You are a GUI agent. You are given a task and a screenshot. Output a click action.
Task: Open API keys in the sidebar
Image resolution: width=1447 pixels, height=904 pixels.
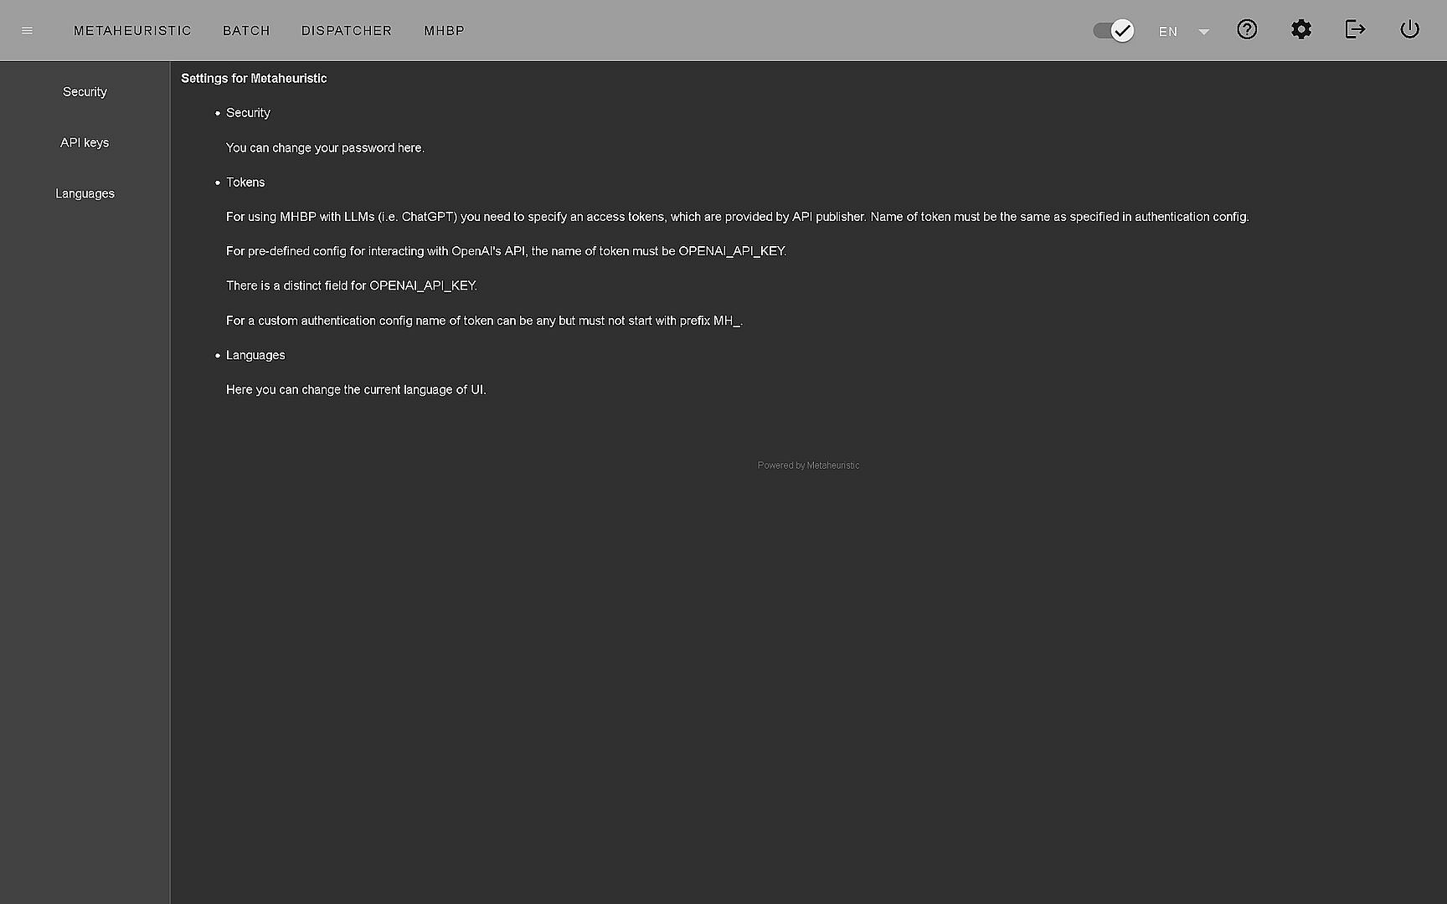(85, 143)
